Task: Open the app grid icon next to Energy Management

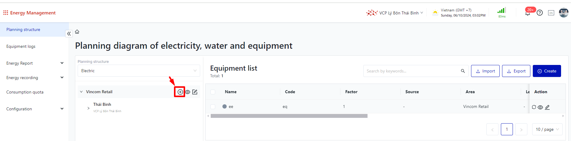Action: 5,13
